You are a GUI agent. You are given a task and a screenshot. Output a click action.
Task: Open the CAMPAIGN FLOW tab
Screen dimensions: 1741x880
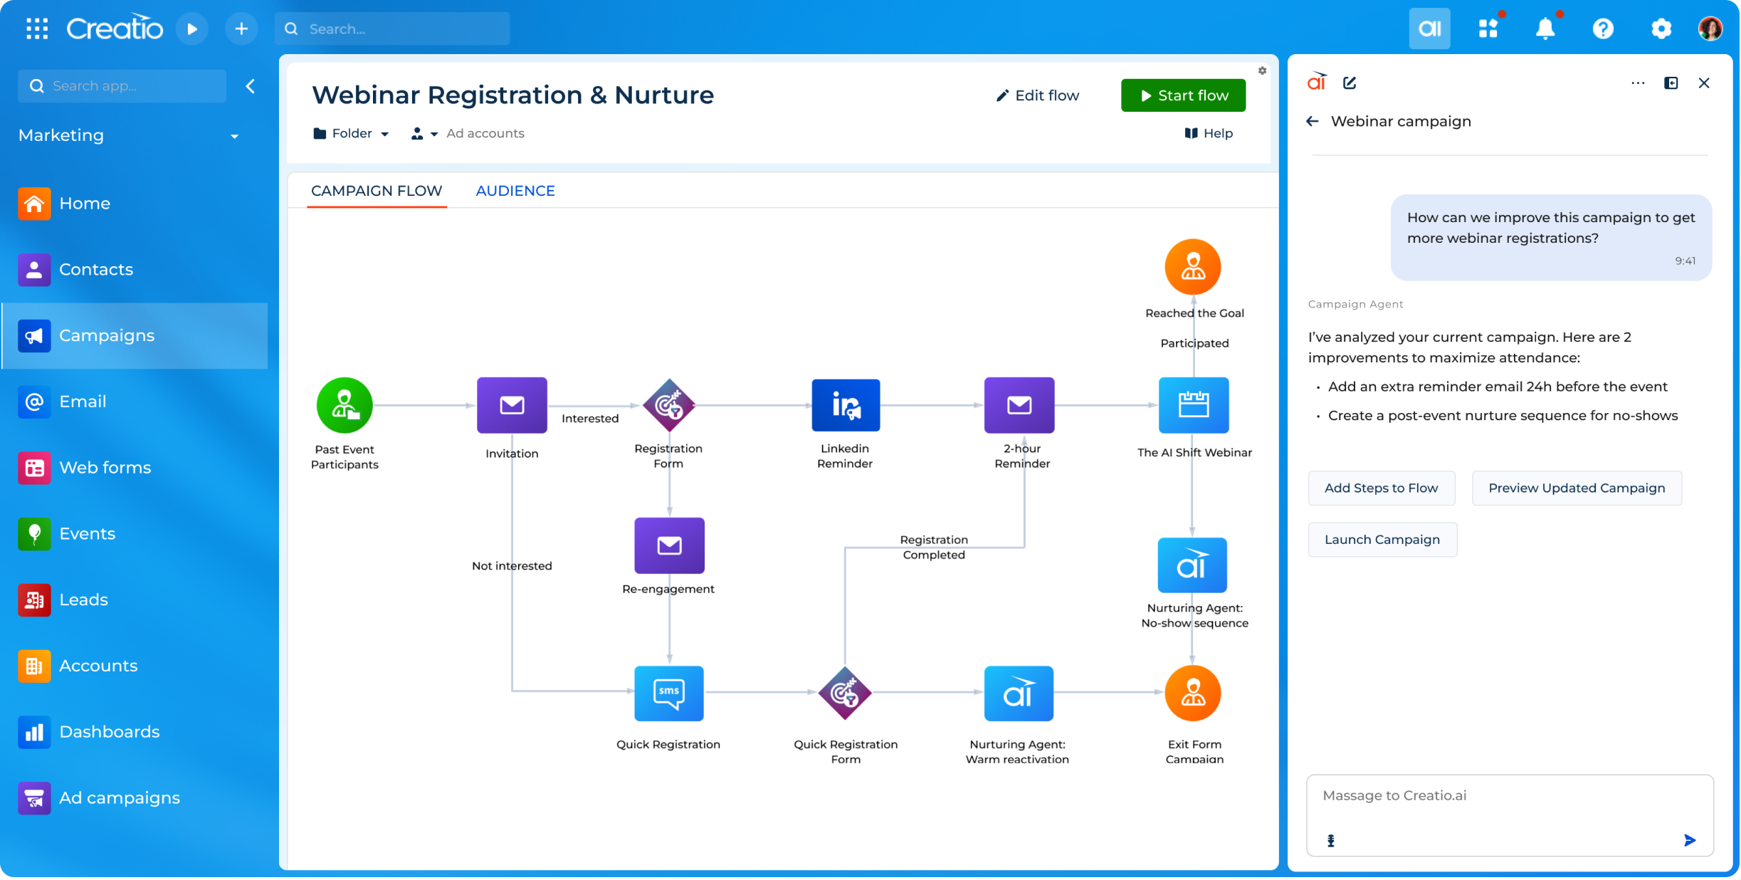click(377, 190)
